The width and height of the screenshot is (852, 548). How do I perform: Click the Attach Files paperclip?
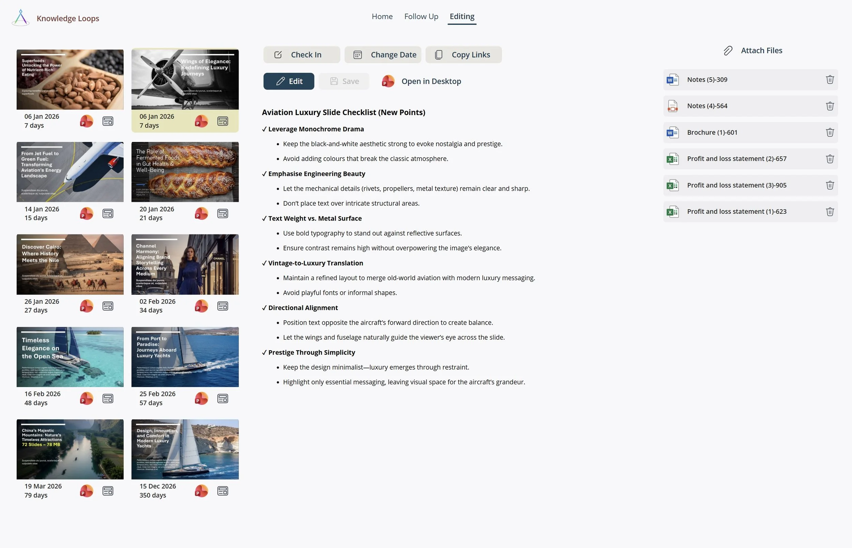[728, 50]
